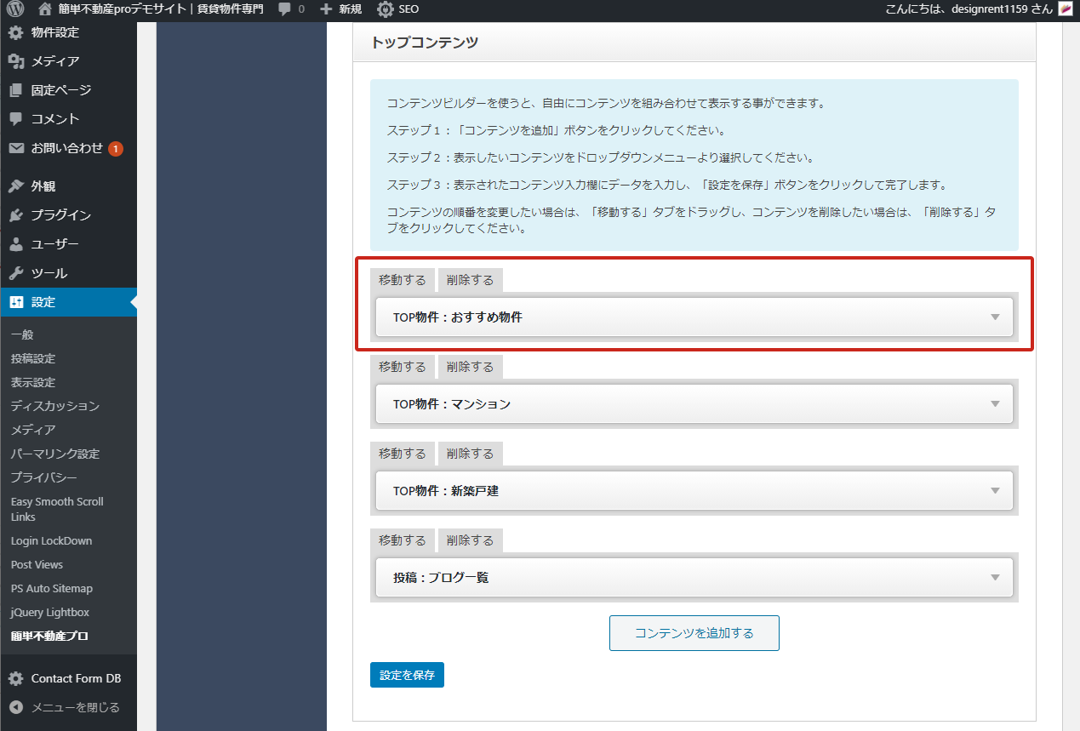Open 簡単不動産プロ settings submenu item
The height and width of the screenshot is (731, 1080).
(x=49, y=636)
